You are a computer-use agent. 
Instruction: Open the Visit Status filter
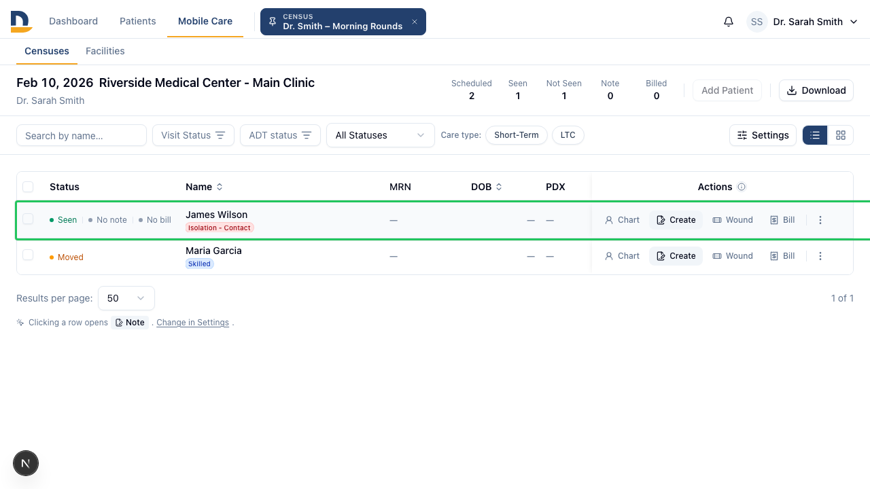coord(193,135)
